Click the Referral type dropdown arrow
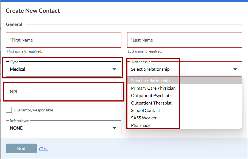The width and height of the screenshot is (248, 159). tap(115, 128)
